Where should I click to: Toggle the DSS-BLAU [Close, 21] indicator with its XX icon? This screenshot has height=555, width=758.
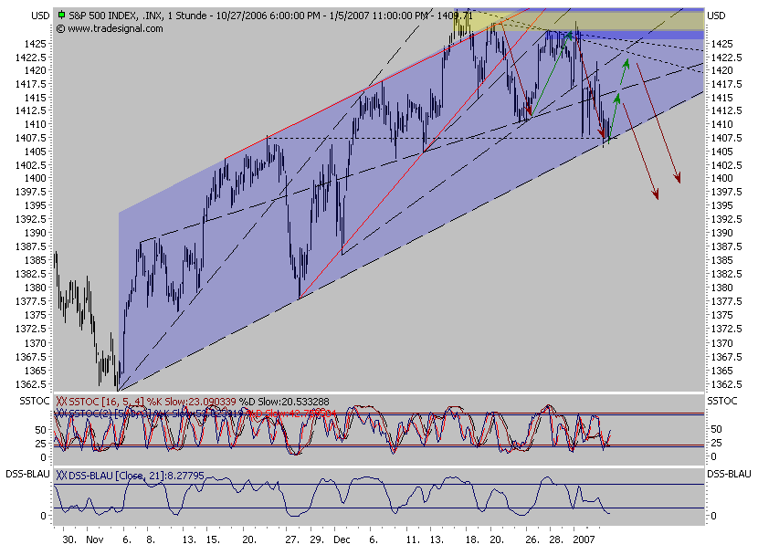[60, 476]
